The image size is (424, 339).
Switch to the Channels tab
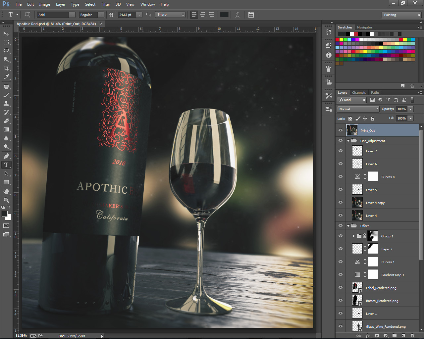(x=359, y=93)
